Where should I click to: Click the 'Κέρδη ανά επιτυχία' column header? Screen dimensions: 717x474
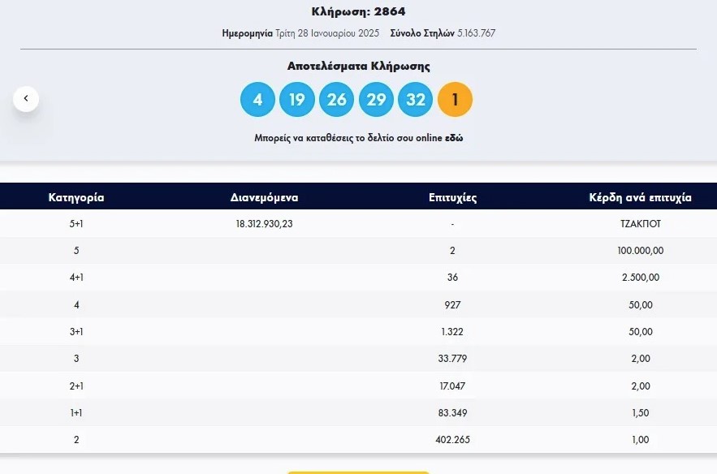tap(640, 197)
